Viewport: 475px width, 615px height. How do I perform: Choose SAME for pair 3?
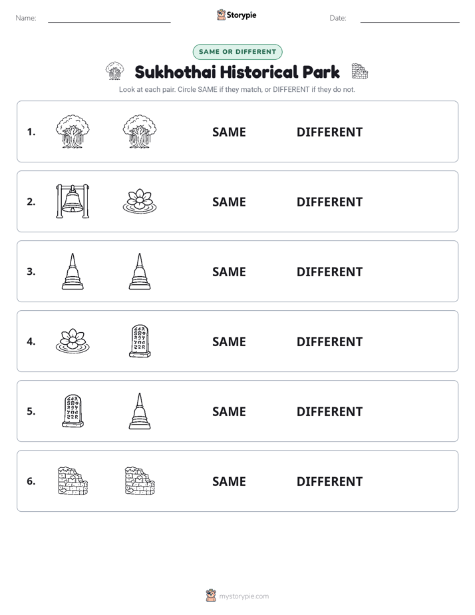[x=229, y=272]
